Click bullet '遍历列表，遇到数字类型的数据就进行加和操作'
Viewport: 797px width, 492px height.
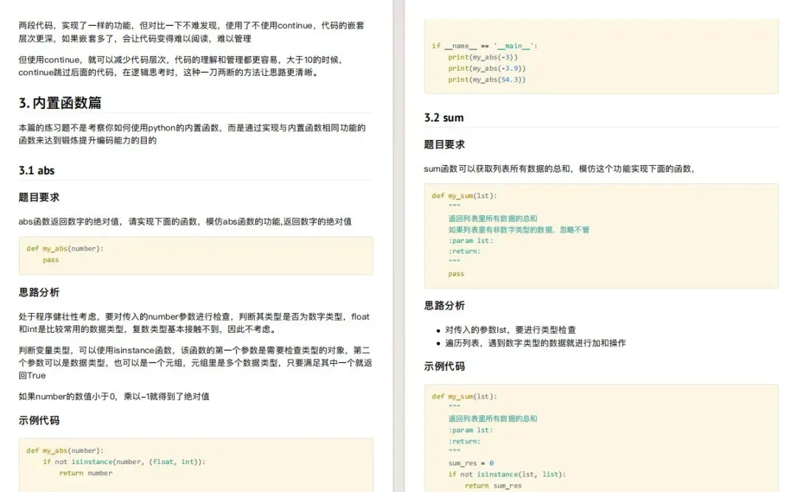[535, 343]
